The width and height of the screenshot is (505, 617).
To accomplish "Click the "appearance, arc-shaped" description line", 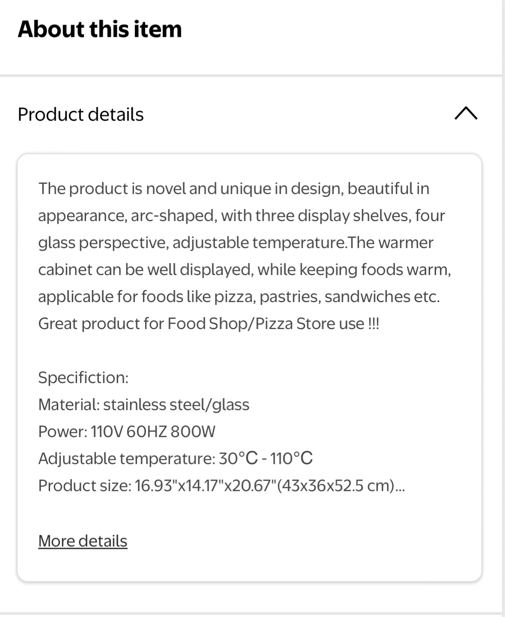I will pos(241,216).
